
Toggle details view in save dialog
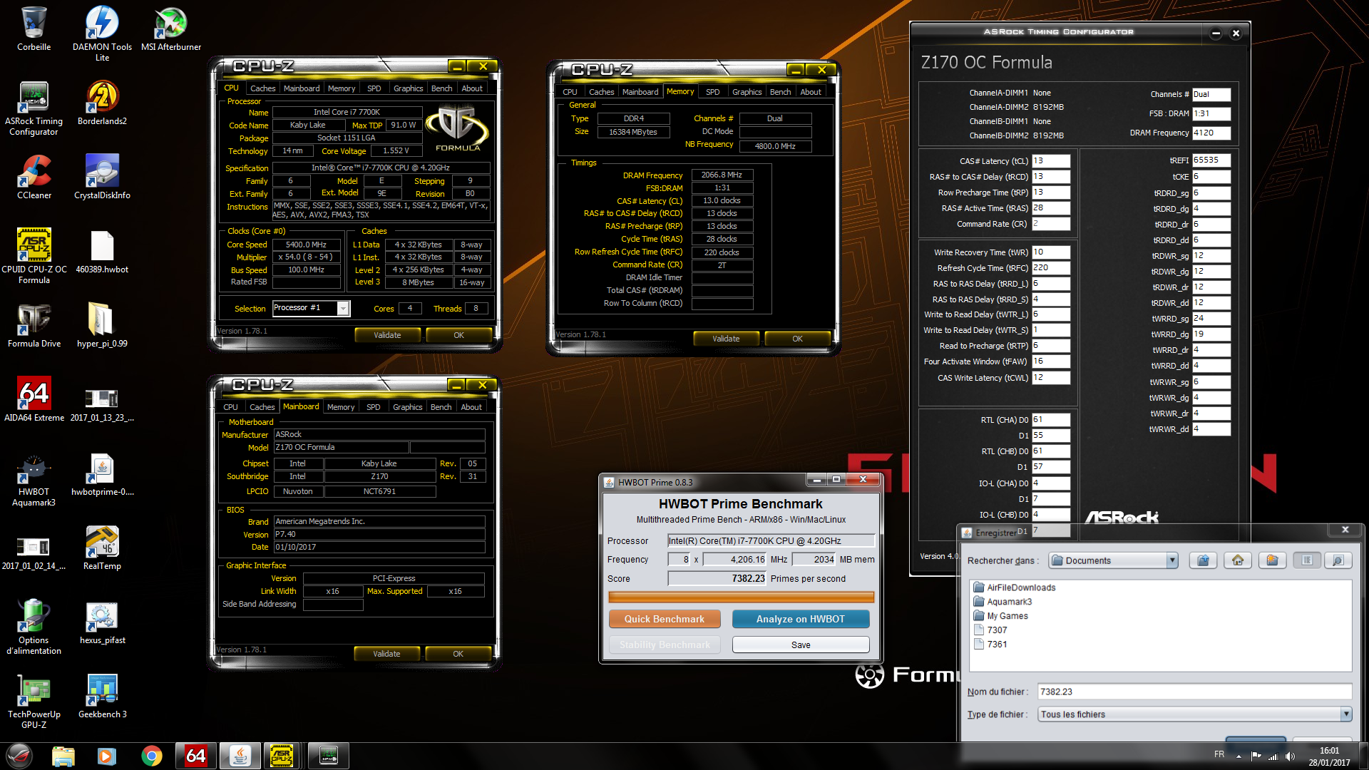click(x=1338, y=560)
